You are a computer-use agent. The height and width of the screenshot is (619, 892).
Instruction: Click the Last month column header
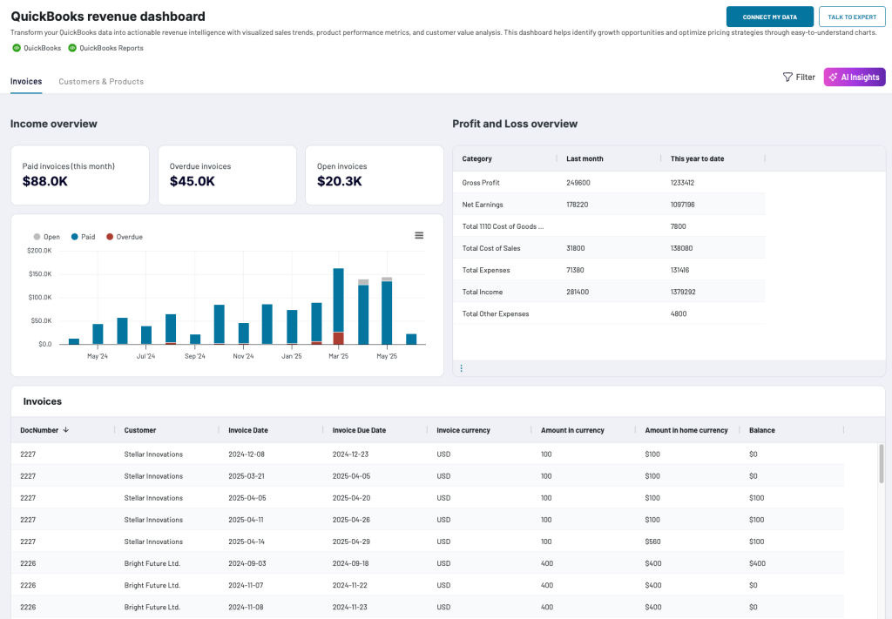[585, 158]
